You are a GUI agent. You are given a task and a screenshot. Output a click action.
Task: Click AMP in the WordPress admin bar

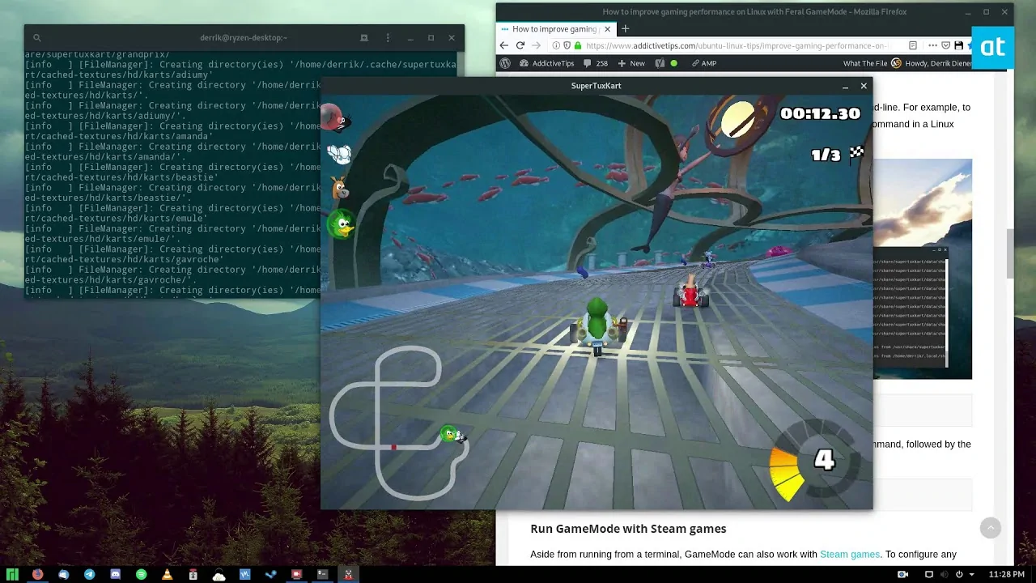pyautogui.click(x=703, y=63)
